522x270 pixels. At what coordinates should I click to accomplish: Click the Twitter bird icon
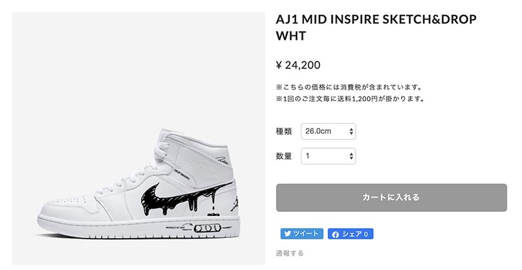(x=288, y=233)
